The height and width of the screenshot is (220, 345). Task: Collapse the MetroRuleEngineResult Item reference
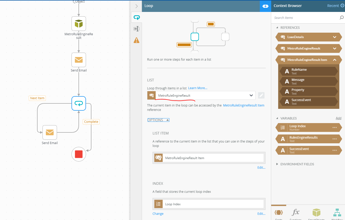point(334,60)
